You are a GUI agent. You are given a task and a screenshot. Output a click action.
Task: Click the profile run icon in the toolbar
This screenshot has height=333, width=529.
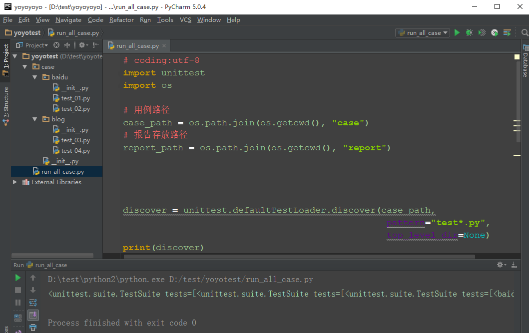click(495, 32)
